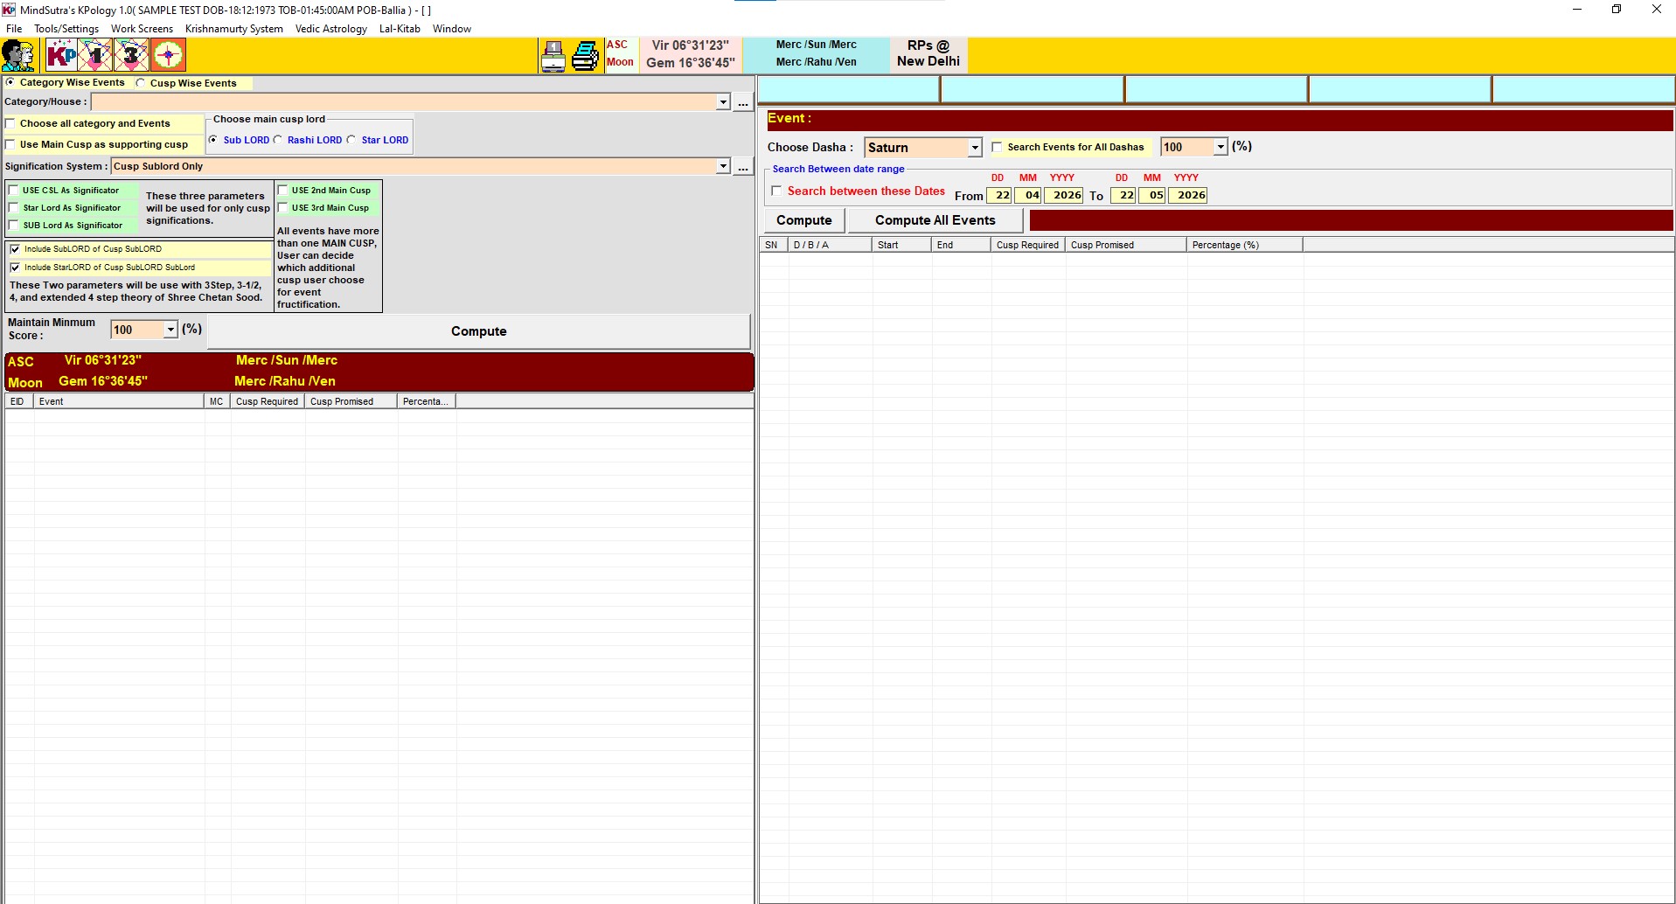Screen dimensions: 1676x904
Task: Click 'Merc /Rahu /Ven' text in toolbar
Action: click(816, 62)
